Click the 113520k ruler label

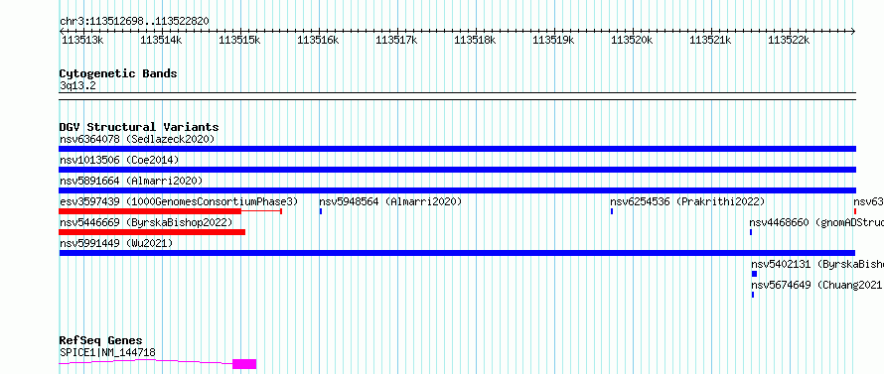pos(632,40)
